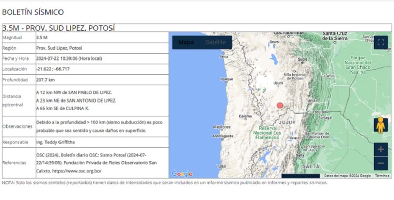This screenshot has height=200, width=394.
Task: Click the 'Mejillones' label on the map
Action: coord(221,127)
